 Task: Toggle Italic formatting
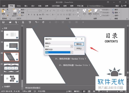(31, 15)
